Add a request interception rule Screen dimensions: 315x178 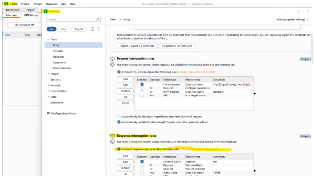[x=125, y=79]
